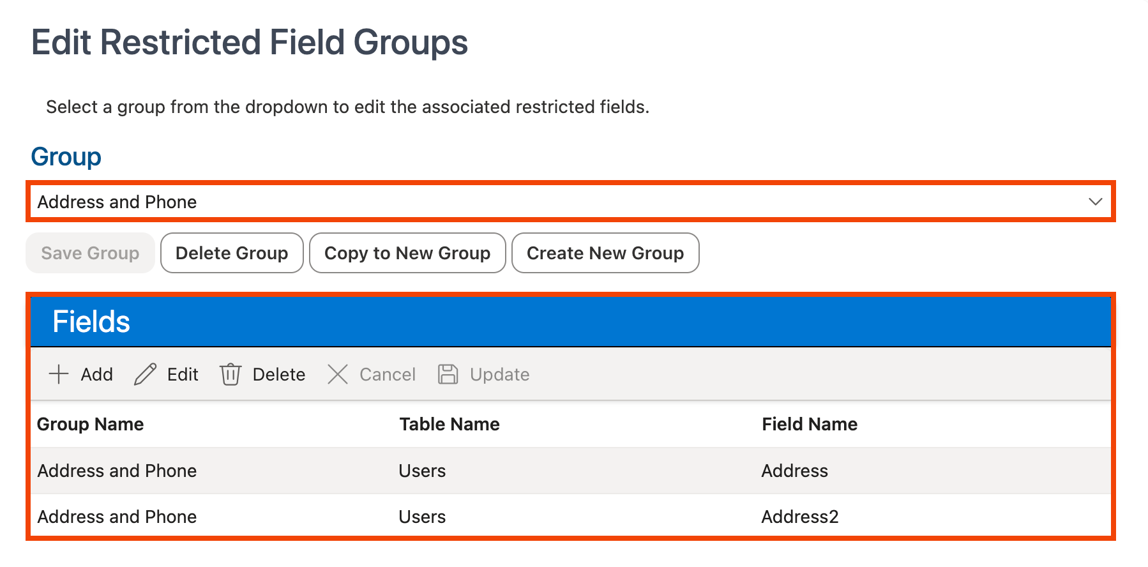
Task: Click Copy to New Group button
Action: pyautogui.click(x=407, y=253)
